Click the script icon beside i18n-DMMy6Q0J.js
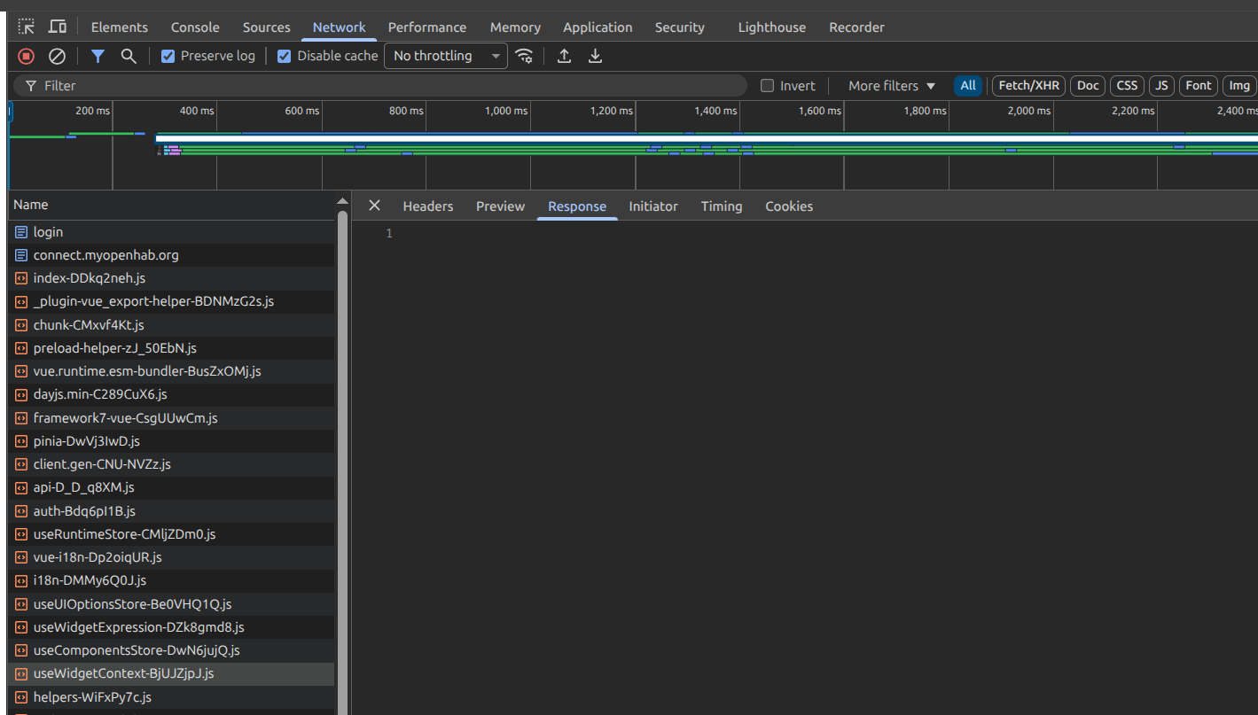Image resolution: width=1258 pixels, height=715 pixels. pos(21,580)
